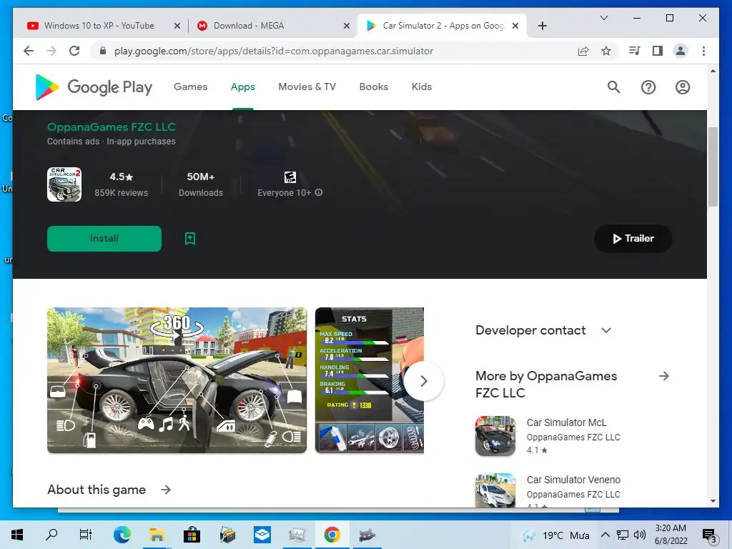Click the Car Simulator 2 app icon

[x=64, y=184]
